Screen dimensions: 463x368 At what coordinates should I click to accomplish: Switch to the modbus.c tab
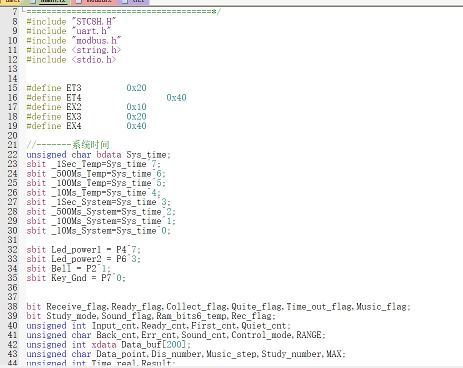click(98, 1)
